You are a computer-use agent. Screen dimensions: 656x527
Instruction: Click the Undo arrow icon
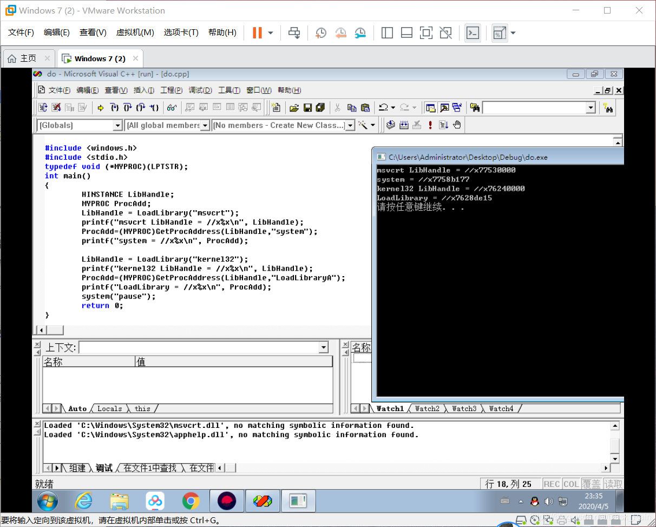point(383,108)
